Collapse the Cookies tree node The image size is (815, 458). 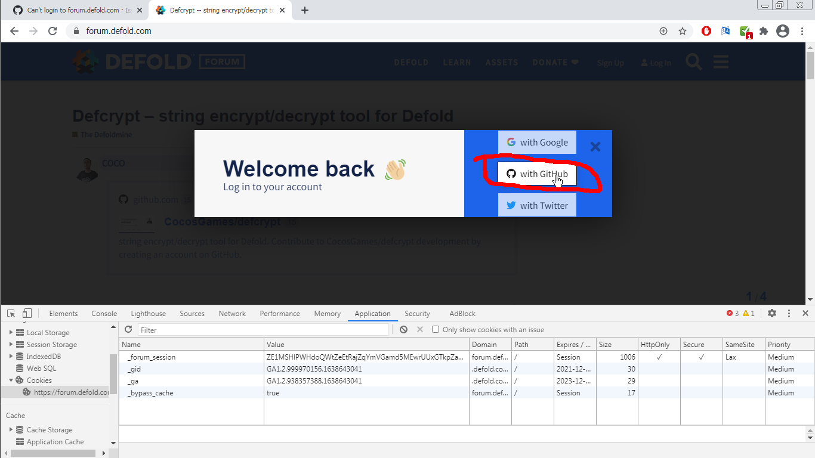pyautogui.click(x=11, y=380)
